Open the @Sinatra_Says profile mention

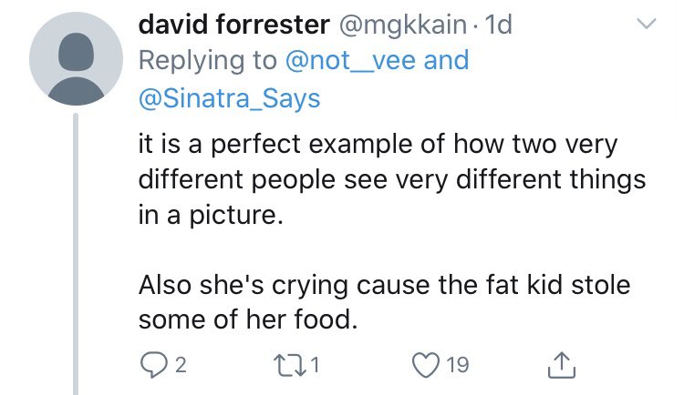[x=229, y=97]
